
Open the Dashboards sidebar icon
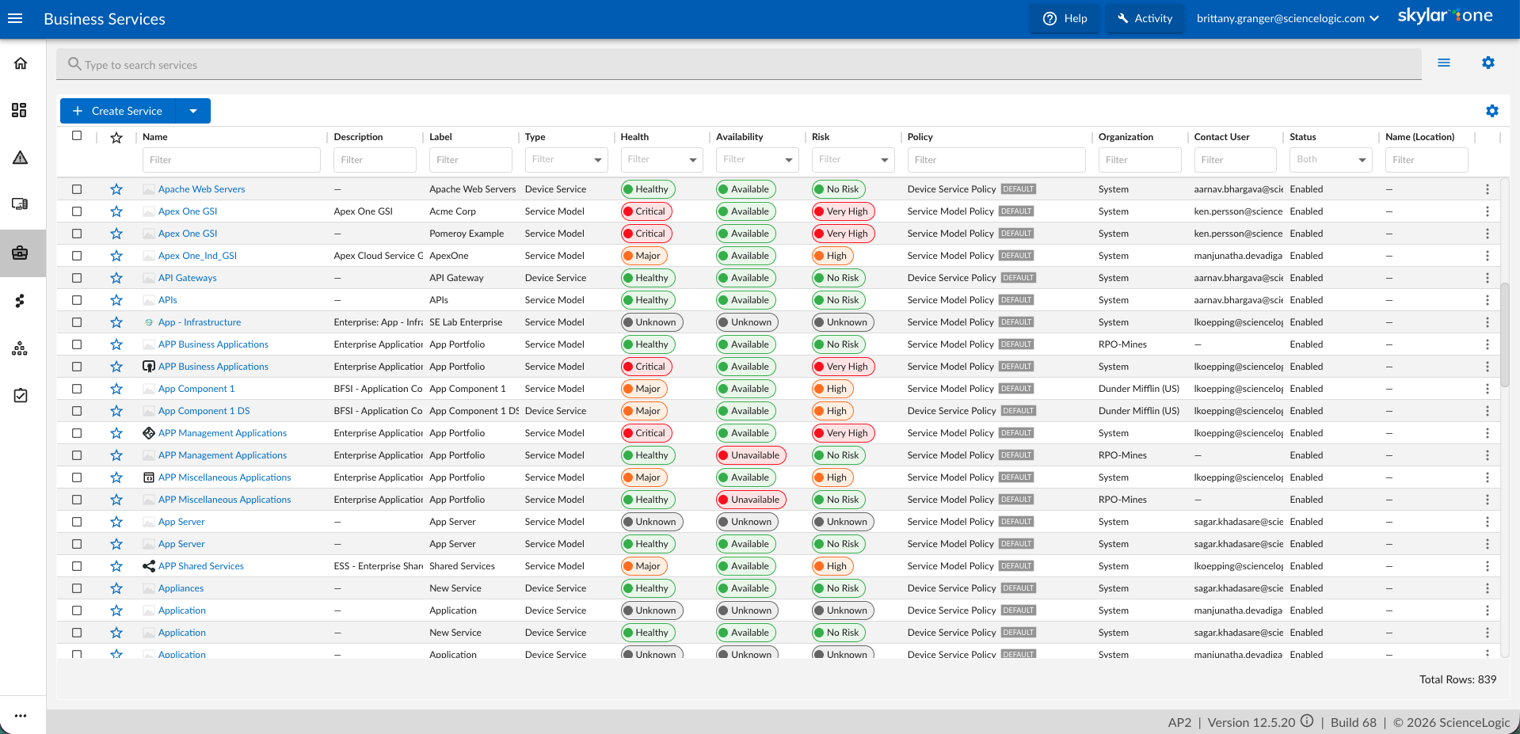click(x=20, y=110)
